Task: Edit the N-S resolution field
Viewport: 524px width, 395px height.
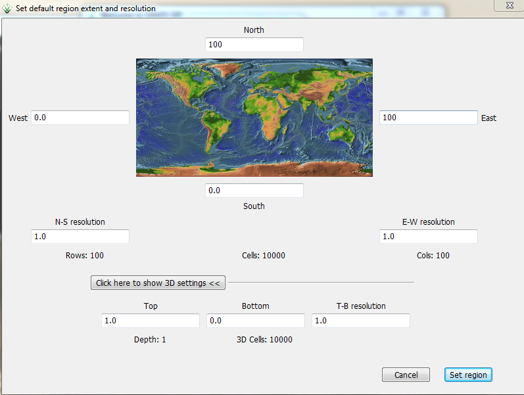Action: tap(80, 237)
